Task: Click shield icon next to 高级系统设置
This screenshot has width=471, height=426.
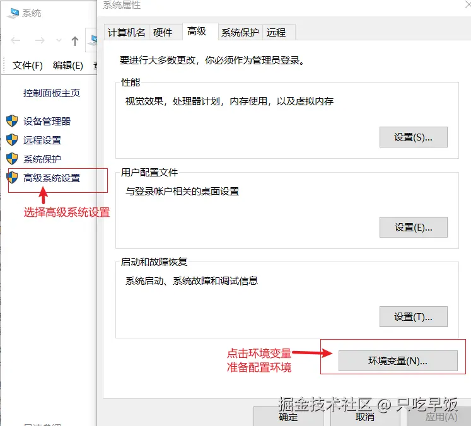Action: click(12, 178)
